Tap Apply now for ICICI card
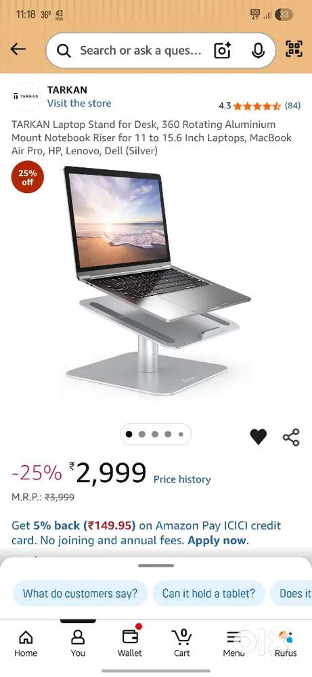 (x=217, y=540)
